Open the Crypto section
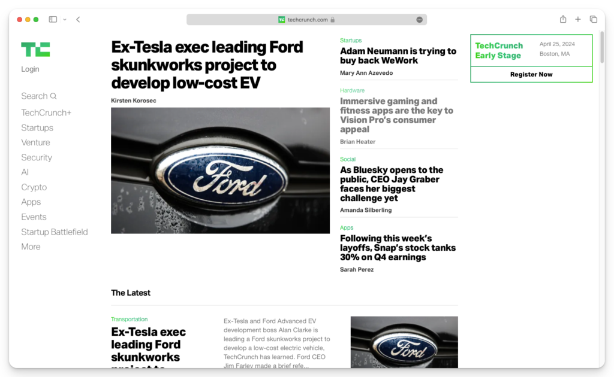 [x=34, y=187]
